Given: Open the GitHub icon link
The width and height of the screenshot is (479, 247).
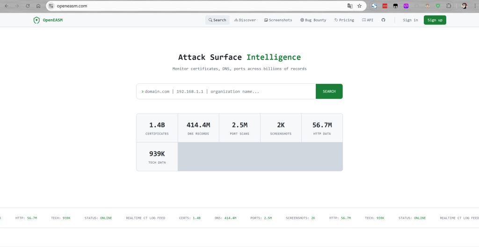Looking at the screenshot, I should point(384,20).
